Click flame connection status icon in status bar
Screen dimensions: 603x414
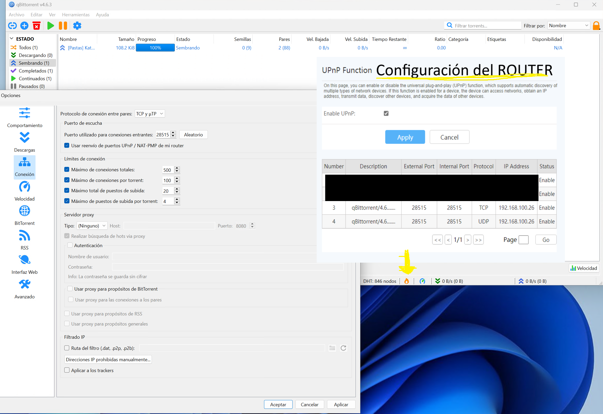[407, 281]
